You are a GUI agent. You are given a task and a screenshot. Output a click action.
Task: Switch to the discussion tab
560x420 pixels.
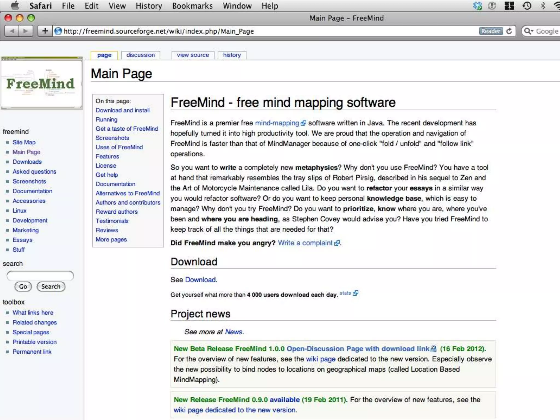[141, 55]
